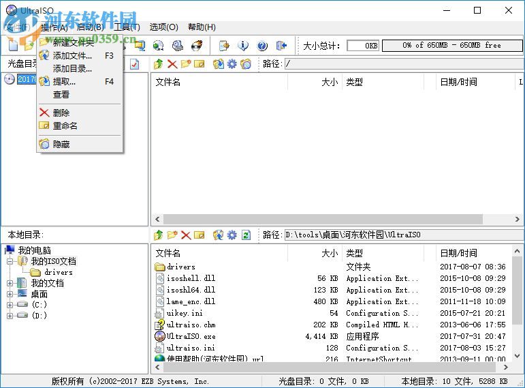The height and width of the screenshot is (388, 525).
Task: Create new folder in local toolbar
Action: click(x=172, y=235)
